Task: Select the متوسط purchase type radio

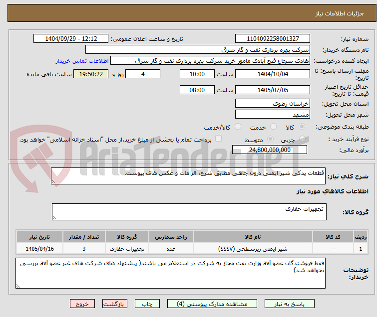Action: [270, 139]
